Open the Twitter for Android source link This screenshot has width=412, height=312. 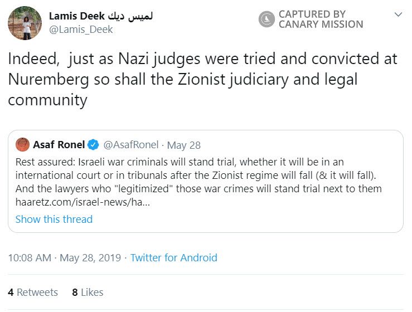coord(174,258)
